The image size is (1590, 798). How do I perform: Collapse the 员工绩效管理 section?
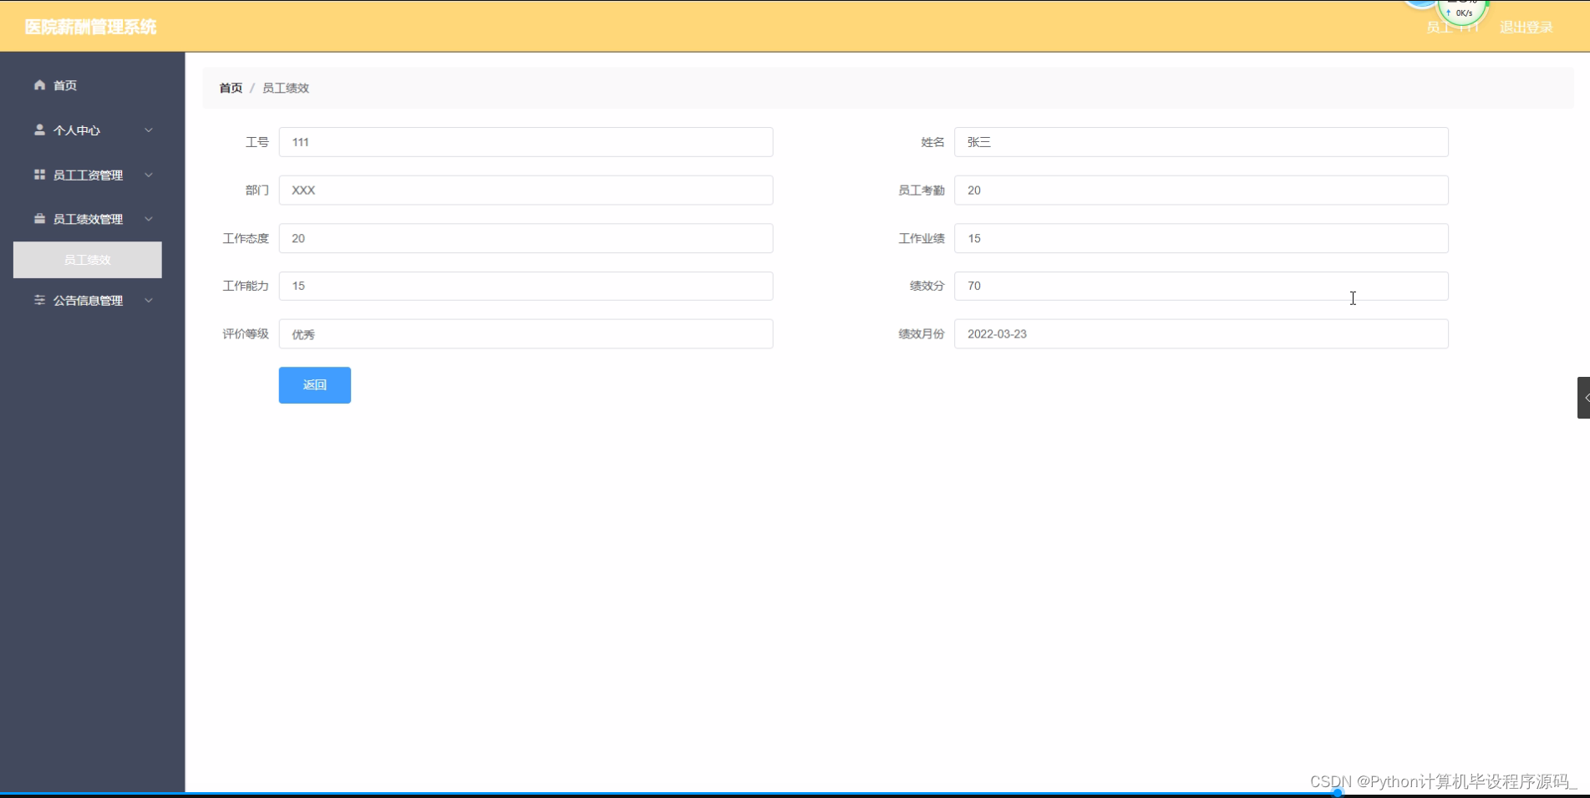click(149, 219)
